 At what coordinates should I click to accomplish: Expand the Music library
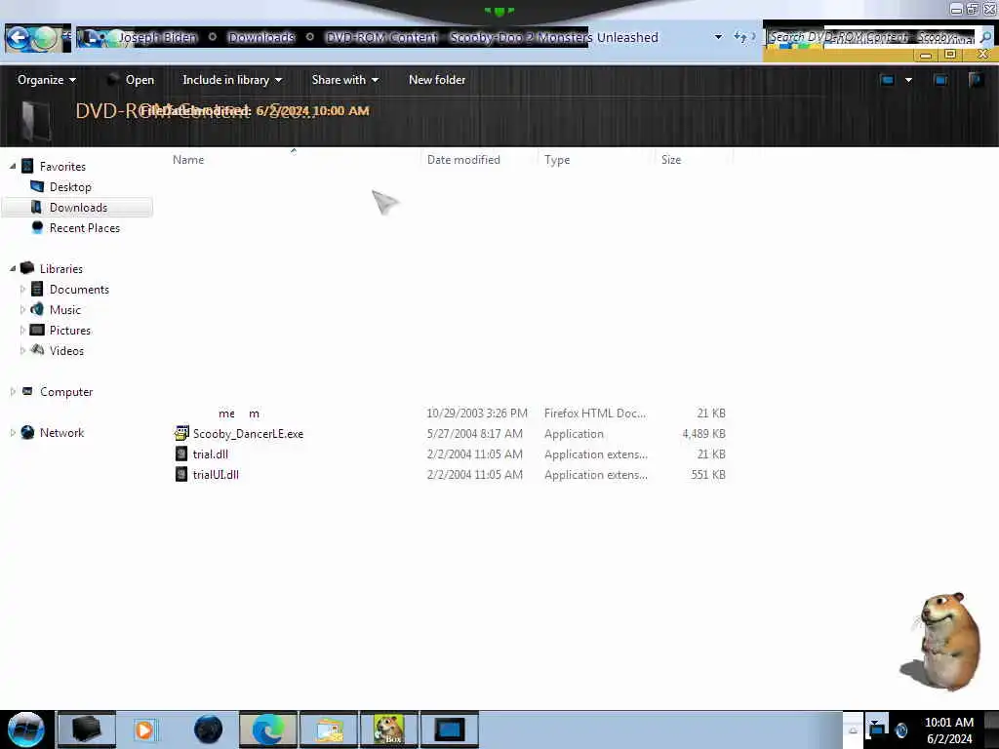(x=23, y=309)
